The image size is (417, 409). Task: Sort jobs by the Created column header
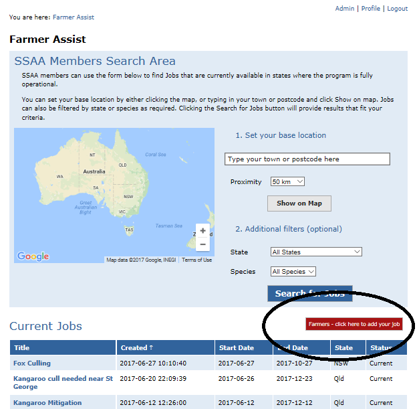[x=136, y=347]
